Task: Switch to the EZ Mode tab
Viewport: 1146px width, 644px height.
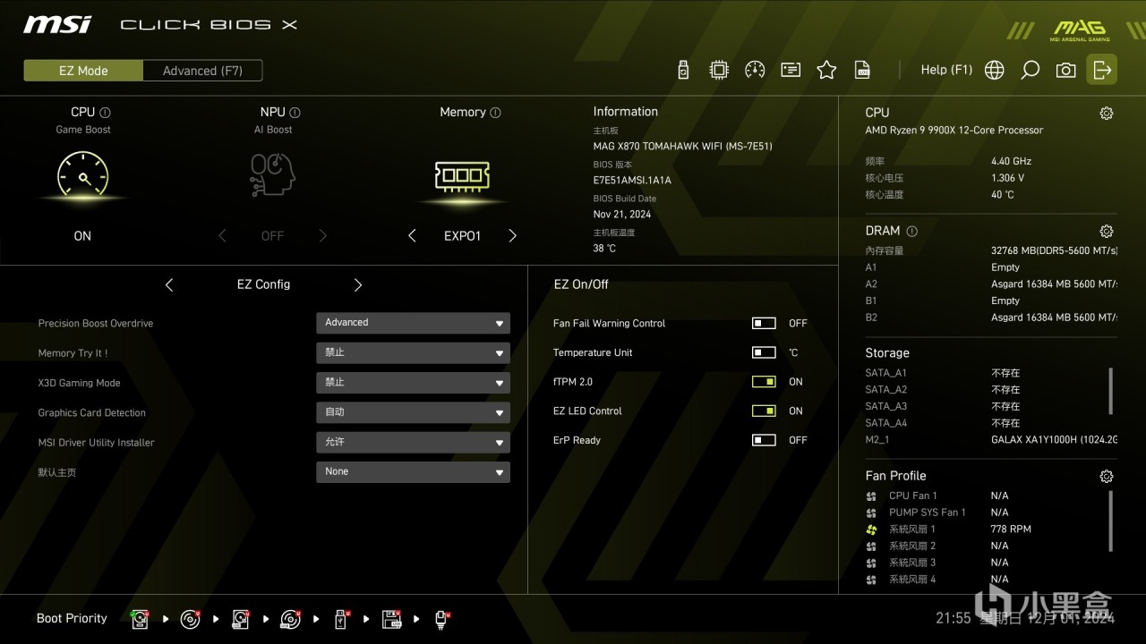Action: pyautogui.click(x=83, y=71)
